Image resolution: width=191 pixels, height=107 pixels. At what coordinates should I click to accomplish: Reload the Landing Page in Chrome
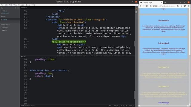click(x=147, y=6)
